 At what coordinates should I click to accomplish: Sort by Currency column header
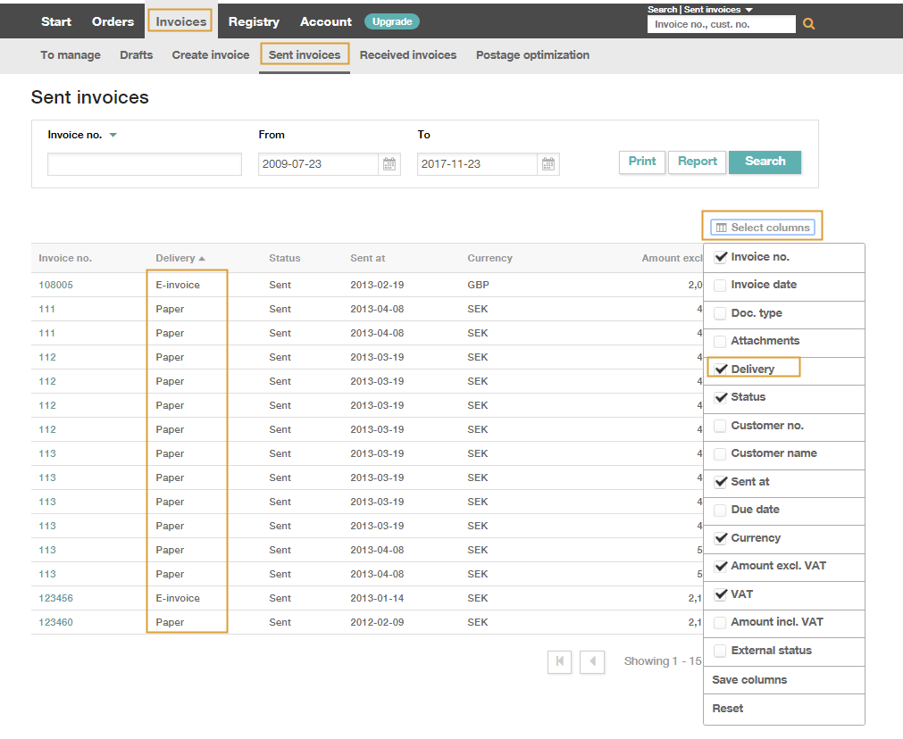(489, 259)
